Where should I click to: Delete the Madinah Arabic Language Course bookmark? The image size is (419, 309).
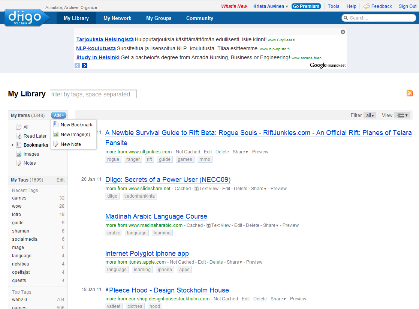tap(253, 226)
